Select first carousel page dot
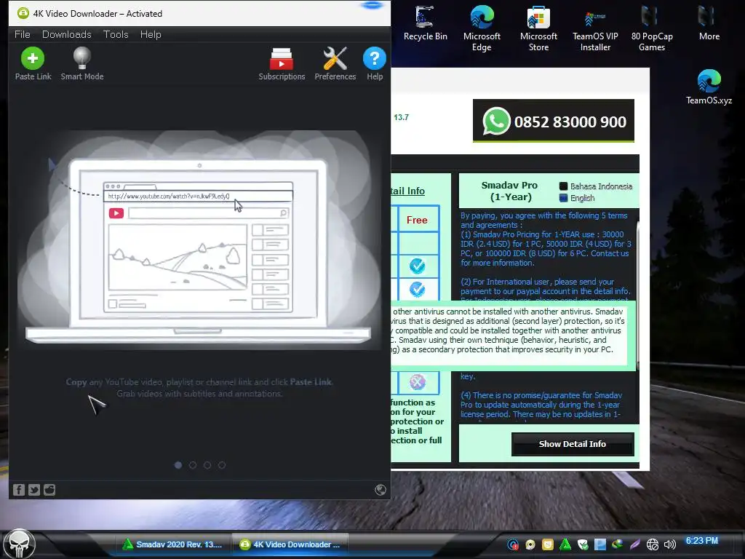Image resolution: width=745 pixels, height=559 pixels. point(178,465)
